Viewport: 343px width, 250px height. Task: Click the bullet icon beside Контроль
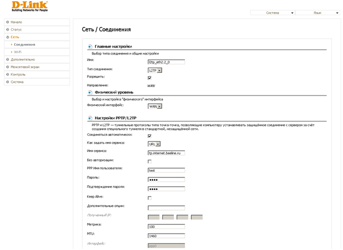(8, 75)
